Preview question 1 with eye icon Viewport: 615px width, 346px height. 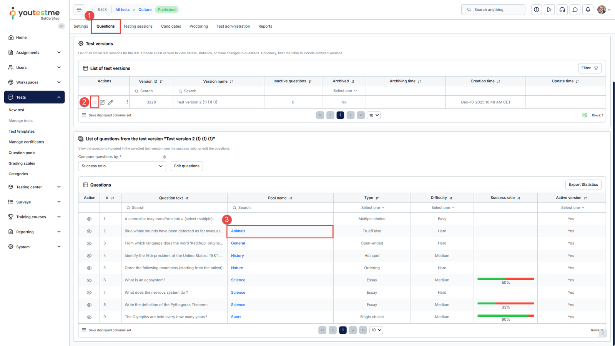point(89,219)
